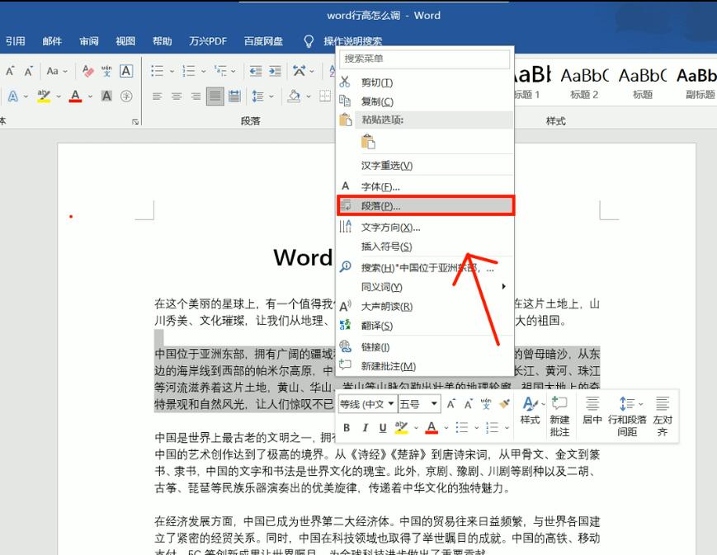Click the paragraph Shading paint bucket icon
Screen dimensions: 717x555
pos(294,96)
